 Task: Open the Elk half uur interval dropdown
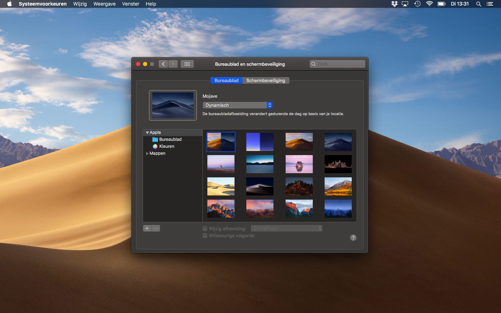[287, 228]
